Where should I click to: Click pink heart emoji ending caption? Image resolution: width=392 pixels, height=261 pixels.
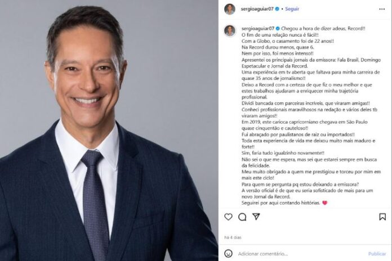pyautogui.click(x=325, y=203)
